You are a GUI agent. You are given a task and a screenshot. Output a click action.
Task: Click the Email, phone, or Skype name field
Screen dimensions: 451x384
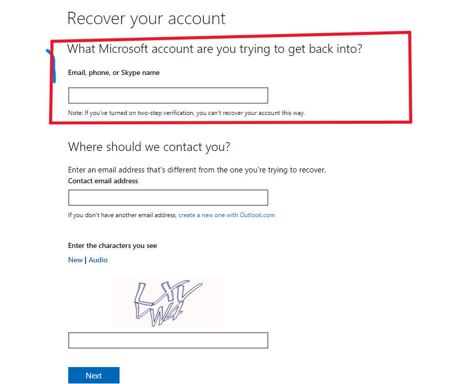(x=168, y=95)
